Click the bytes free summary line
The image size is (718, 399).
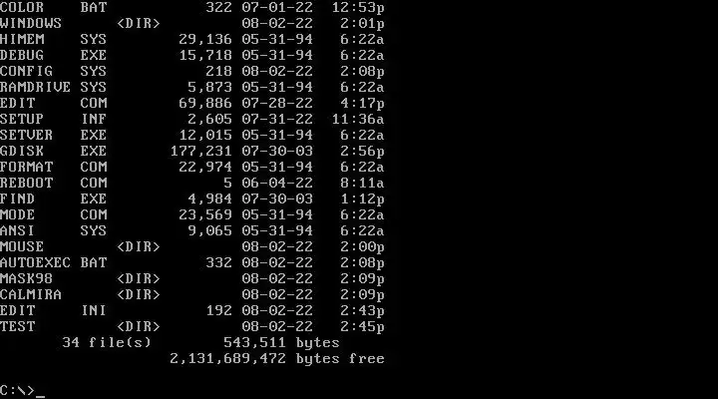[x=277, y=359]
